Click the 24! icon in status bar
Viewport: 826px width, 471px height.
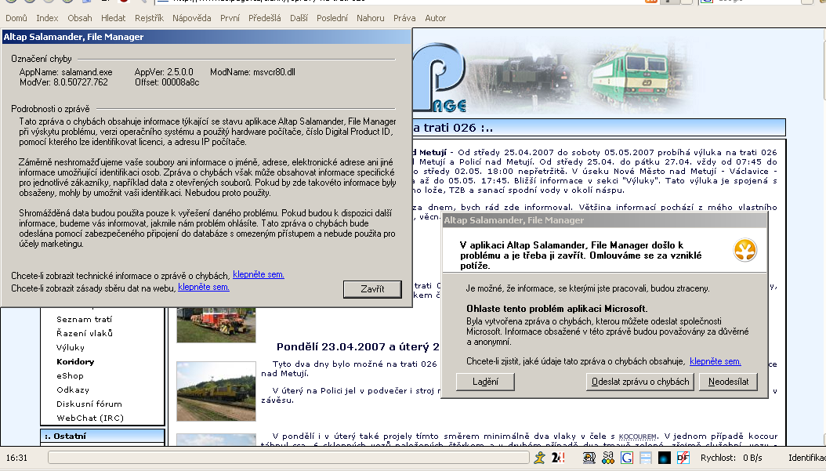click(558, 458)
